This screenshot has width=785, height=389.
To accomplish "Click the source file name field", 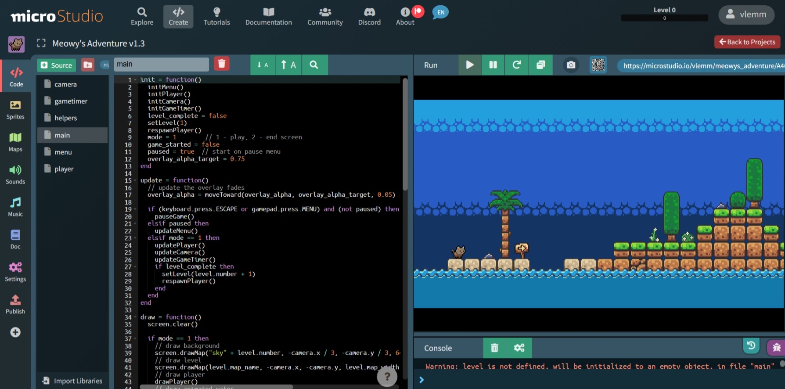I will [x=161, y=64].
